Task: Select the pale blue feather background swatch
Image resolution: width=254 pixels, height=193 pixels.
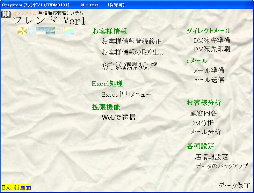Action: [32, 31]
